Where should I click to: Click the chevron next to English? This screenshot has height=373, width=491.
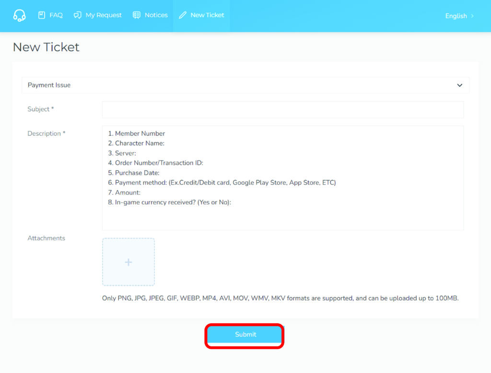coord(472,16)
